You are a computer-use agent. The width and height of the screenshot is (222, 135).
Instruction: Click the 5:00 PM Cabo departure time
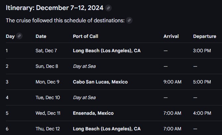[202, 82]
